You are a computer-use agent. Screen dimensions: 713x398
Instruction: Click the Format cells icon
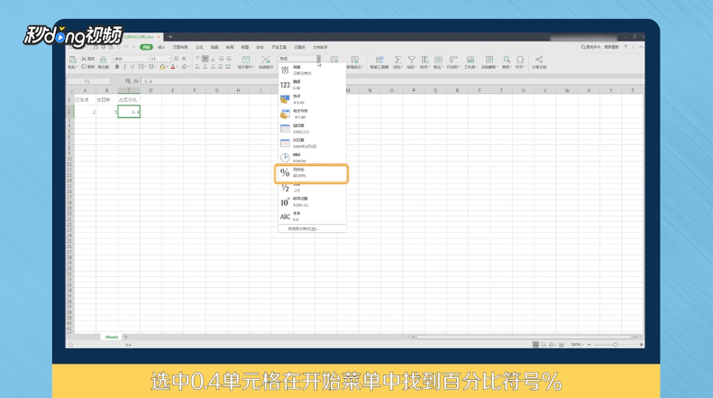click(438, 60)
